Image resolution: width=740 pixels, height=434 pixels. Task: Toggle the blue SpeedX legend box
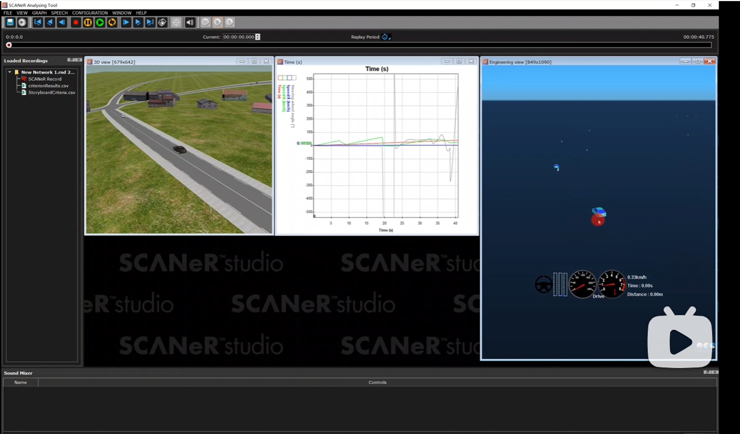(290, 78)
